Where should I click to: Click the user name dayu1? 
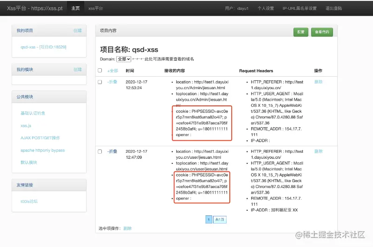(x=243, y=8)
